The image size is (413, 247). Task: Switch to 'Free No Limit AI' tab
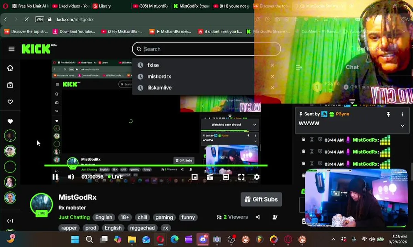pyautogui.click(x=30, y=6)
